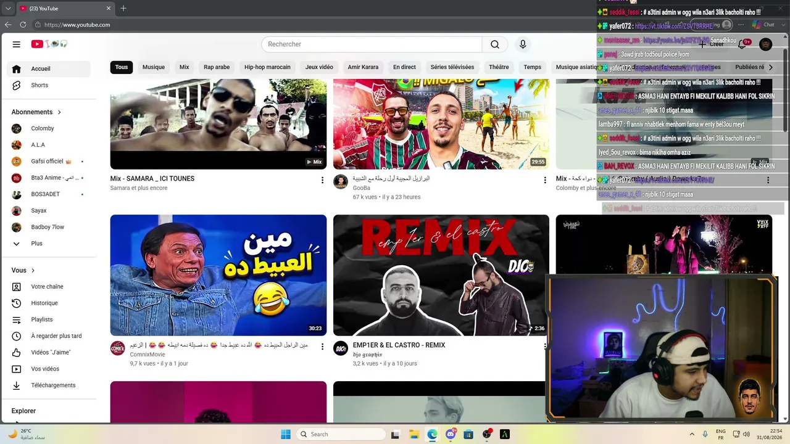
Task: Click the ComnixMovie channel name
Action: [x=148, y=355]
